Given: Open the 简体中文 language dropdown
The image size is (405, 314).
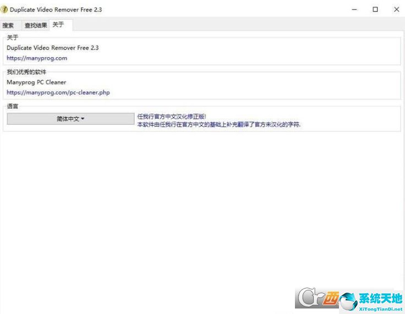Looking at the screenshot, I should pos(70,119).
